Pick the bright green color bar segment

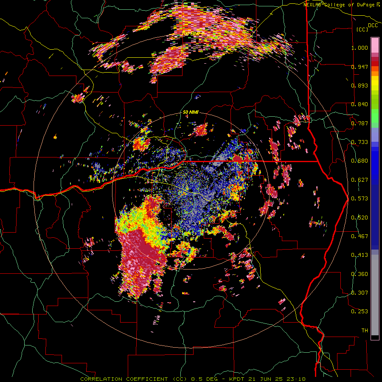(x=375, y=116)
